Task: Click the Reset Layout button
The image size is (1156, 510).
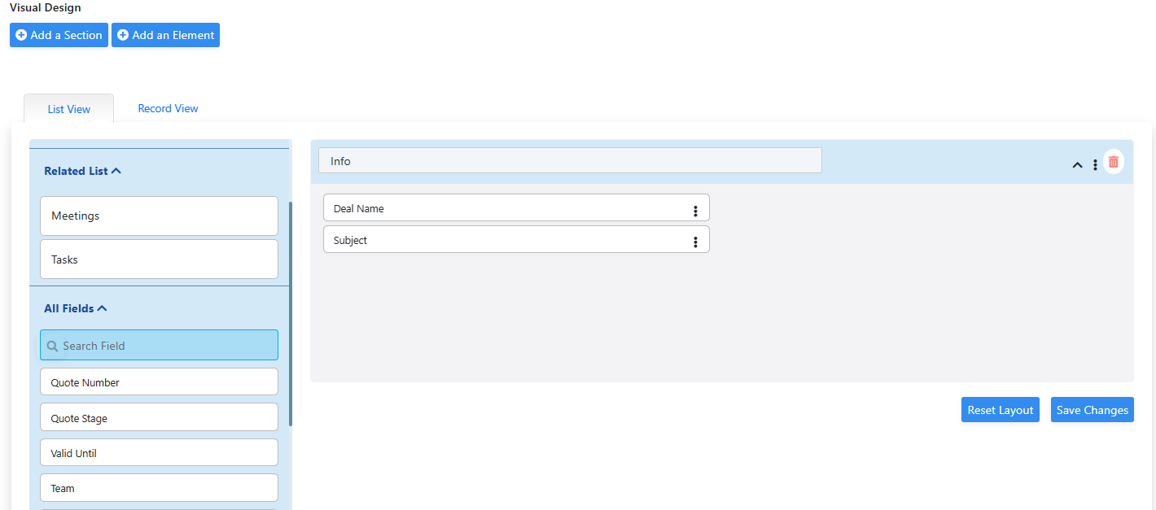Action: tap(1000, 410)
